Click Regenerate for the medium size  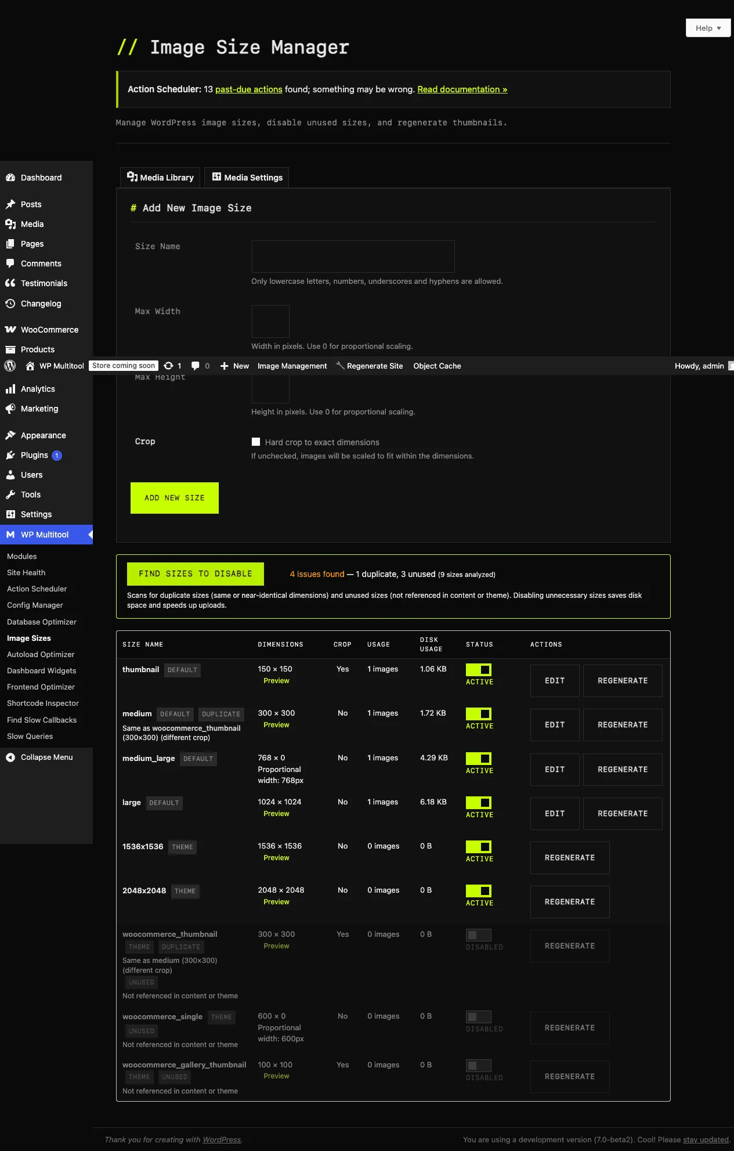click(x=623, y=725)
